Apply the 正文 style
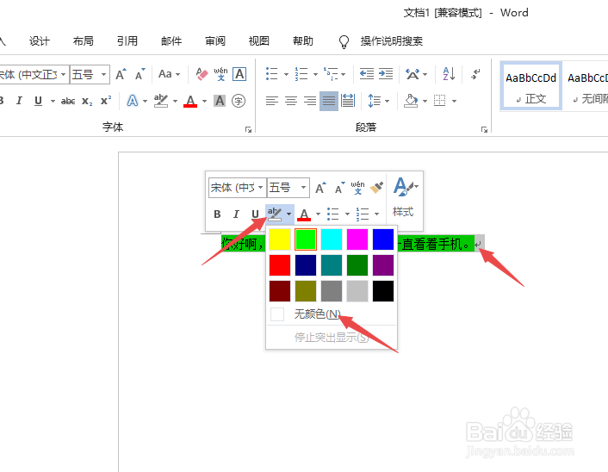Image resolution: width=608 pixels, height=472 pixels. (530, 85)
